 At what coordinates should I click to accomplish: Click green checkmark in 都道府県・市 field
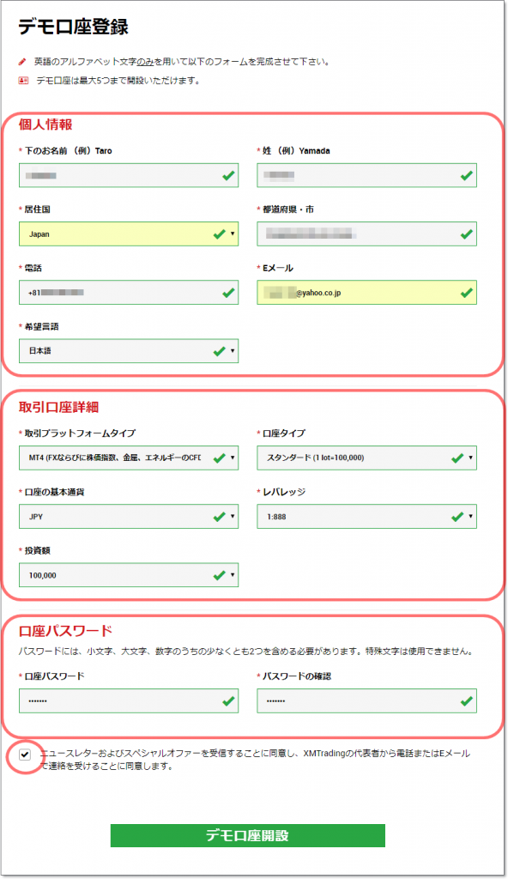pyautogui.click(x=467, y=234)
